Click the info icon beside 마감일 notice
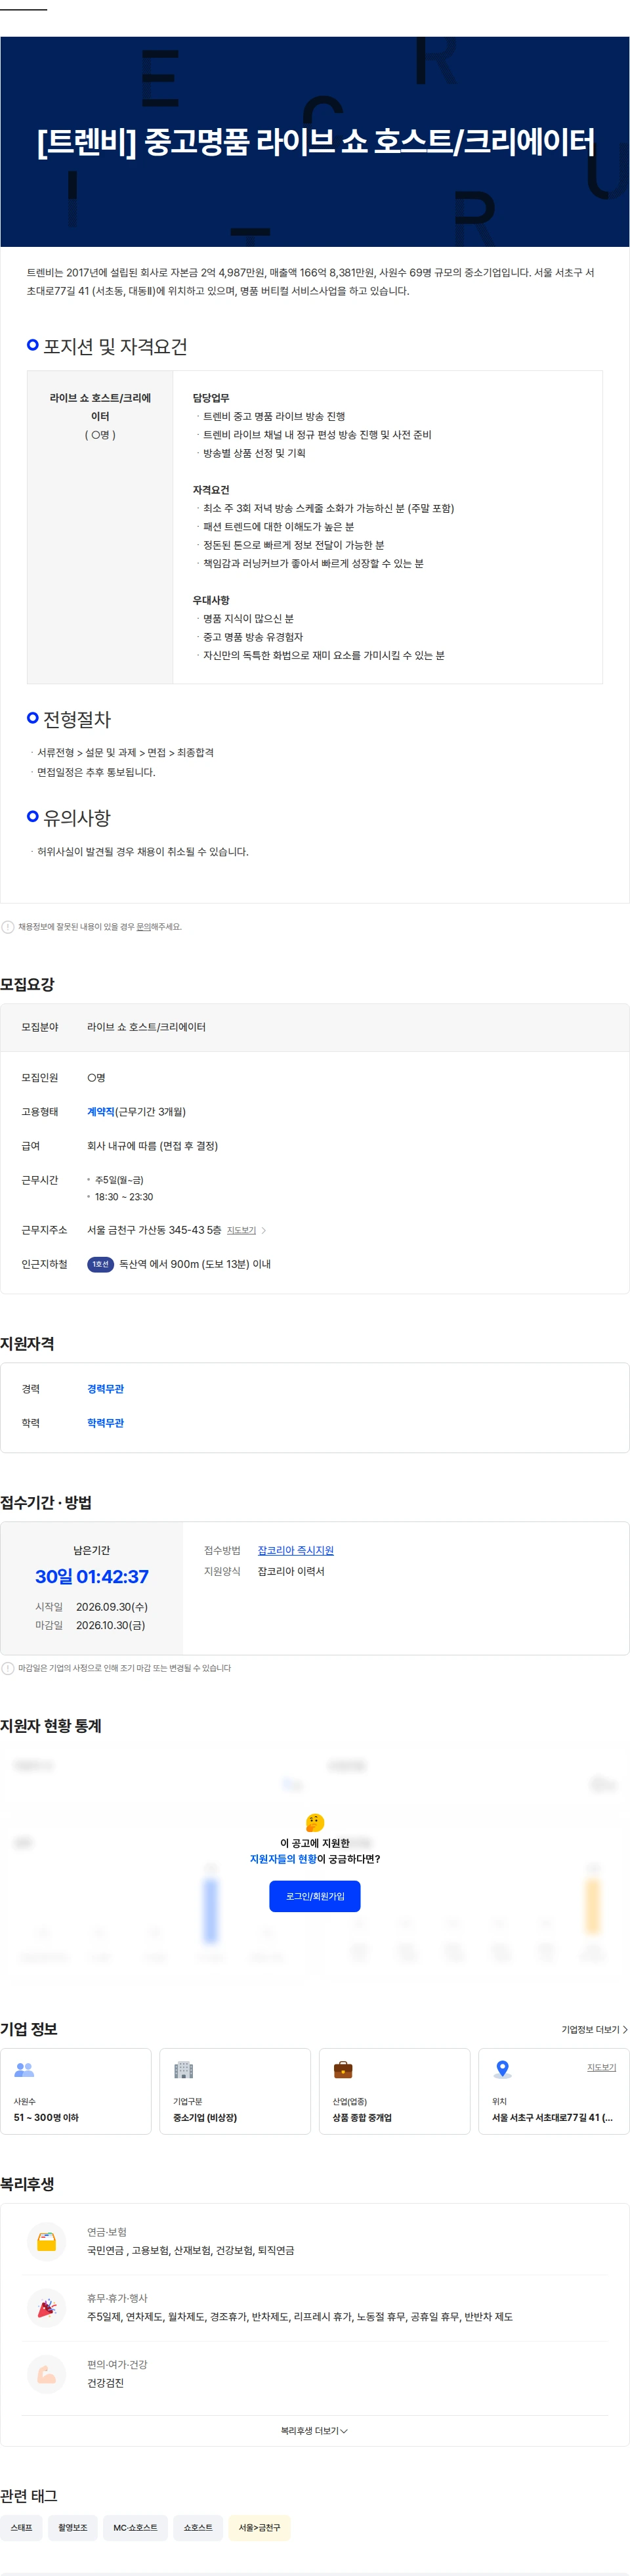Screen dimensions: 630x2576 point(8,1668)
